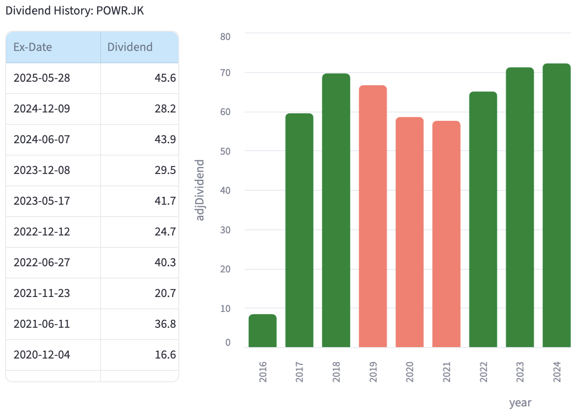Click the 2017 green bar in the chart
The image size is (571, 413).
coord(300,230)
